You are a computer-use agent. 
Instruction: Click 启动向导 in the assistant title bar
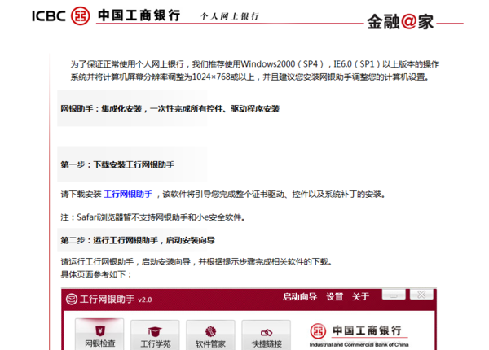300,297
